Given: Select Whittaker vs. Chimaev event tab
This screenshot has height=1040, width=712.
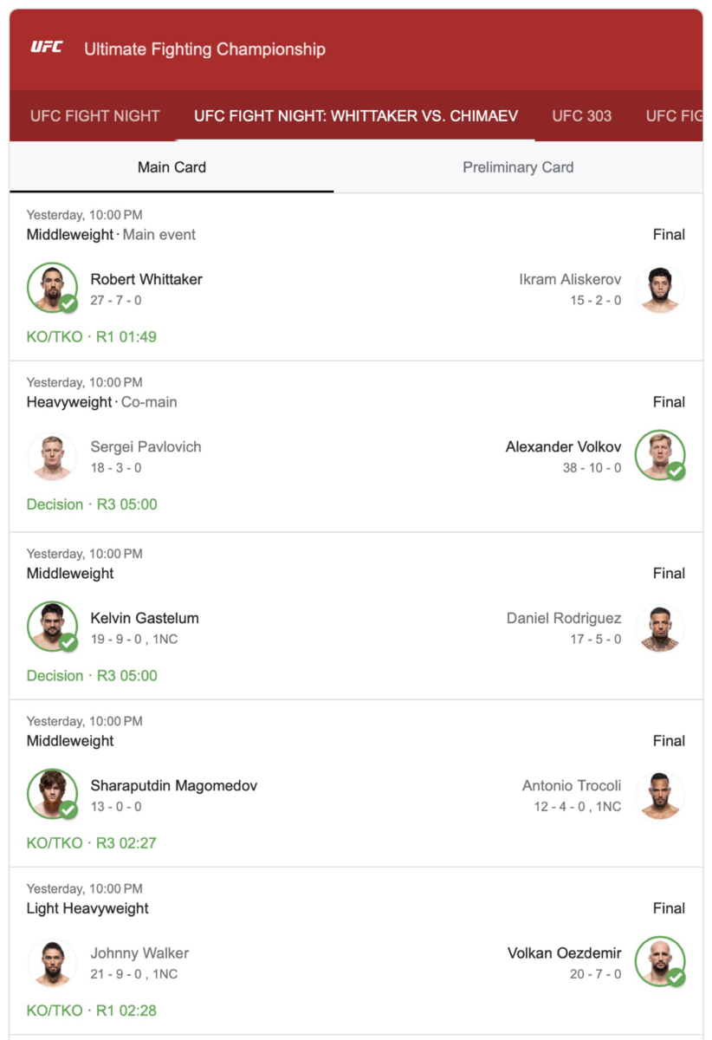Looking at the screenshot, I should (x=356, y=115).
